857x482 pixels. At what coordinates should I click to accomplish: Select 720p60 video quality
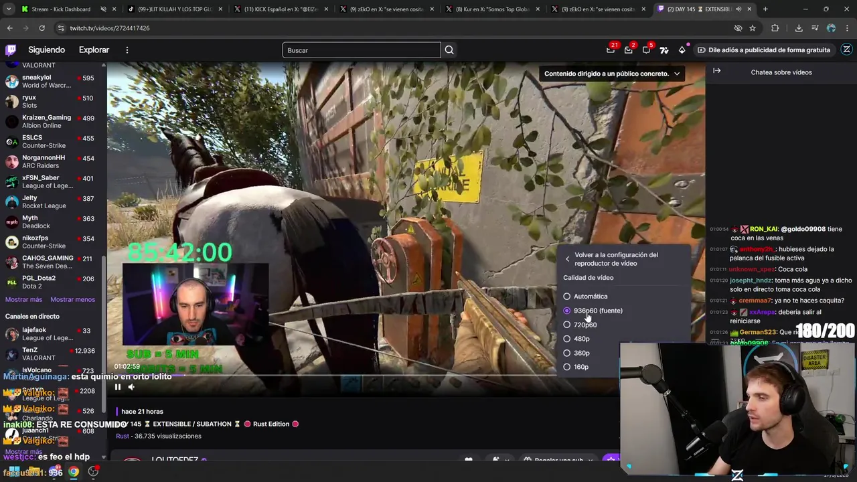click(x=580, y=325)
